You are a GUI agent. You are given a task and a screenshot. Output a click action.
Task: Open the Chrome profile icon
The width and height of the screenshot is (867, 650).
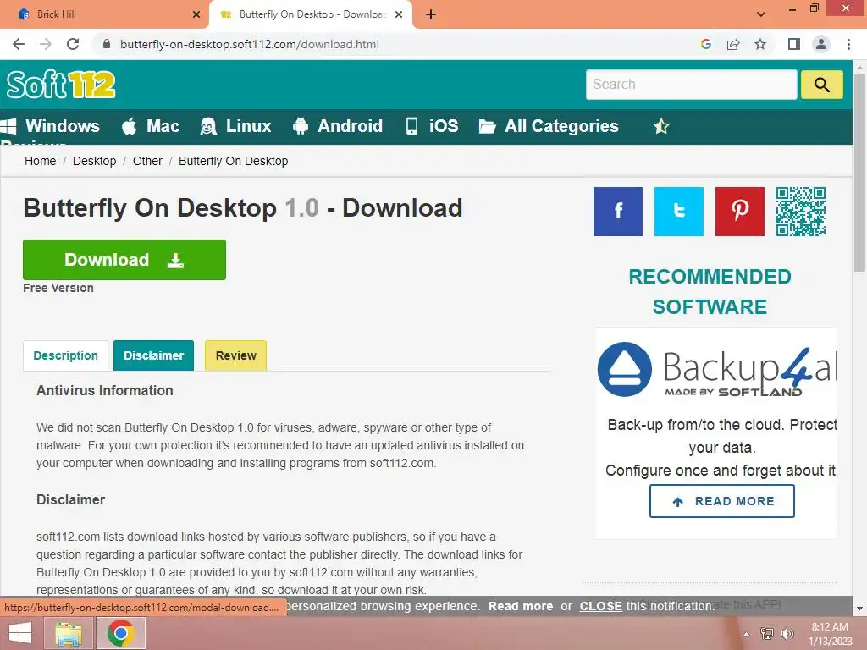tap(821, 44)
